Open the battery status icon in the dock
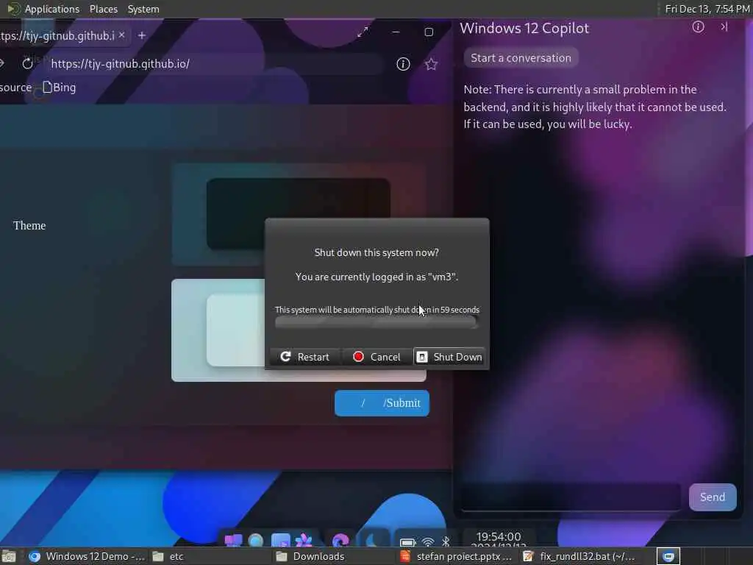 tap(407, 542)
